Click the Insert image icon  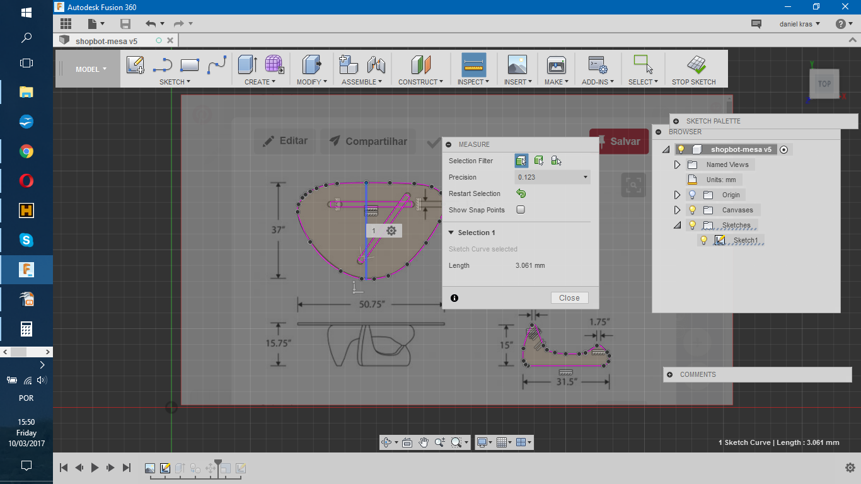517,64
